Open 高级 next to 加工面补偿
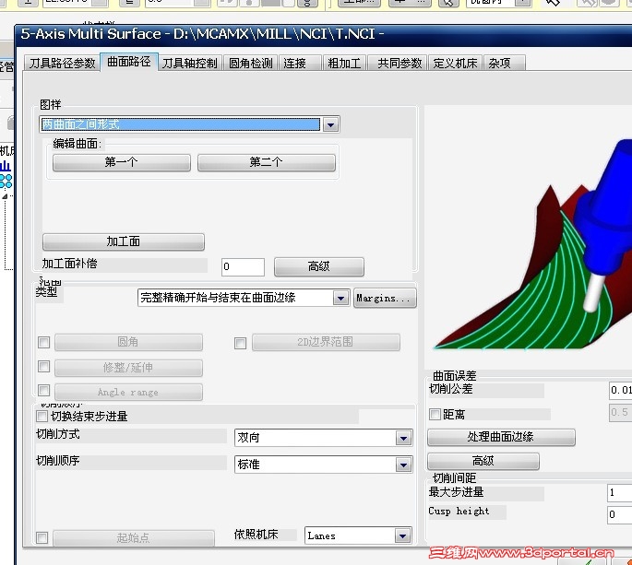Viewport: 632px width, 565px height. pyautogui.click(x=319, y=266)
